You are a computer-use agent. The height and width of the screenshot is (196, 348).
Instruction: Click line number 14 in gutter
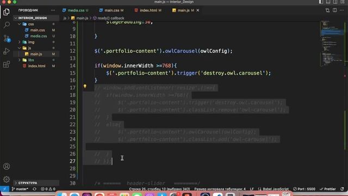click(x=72, y=66)
